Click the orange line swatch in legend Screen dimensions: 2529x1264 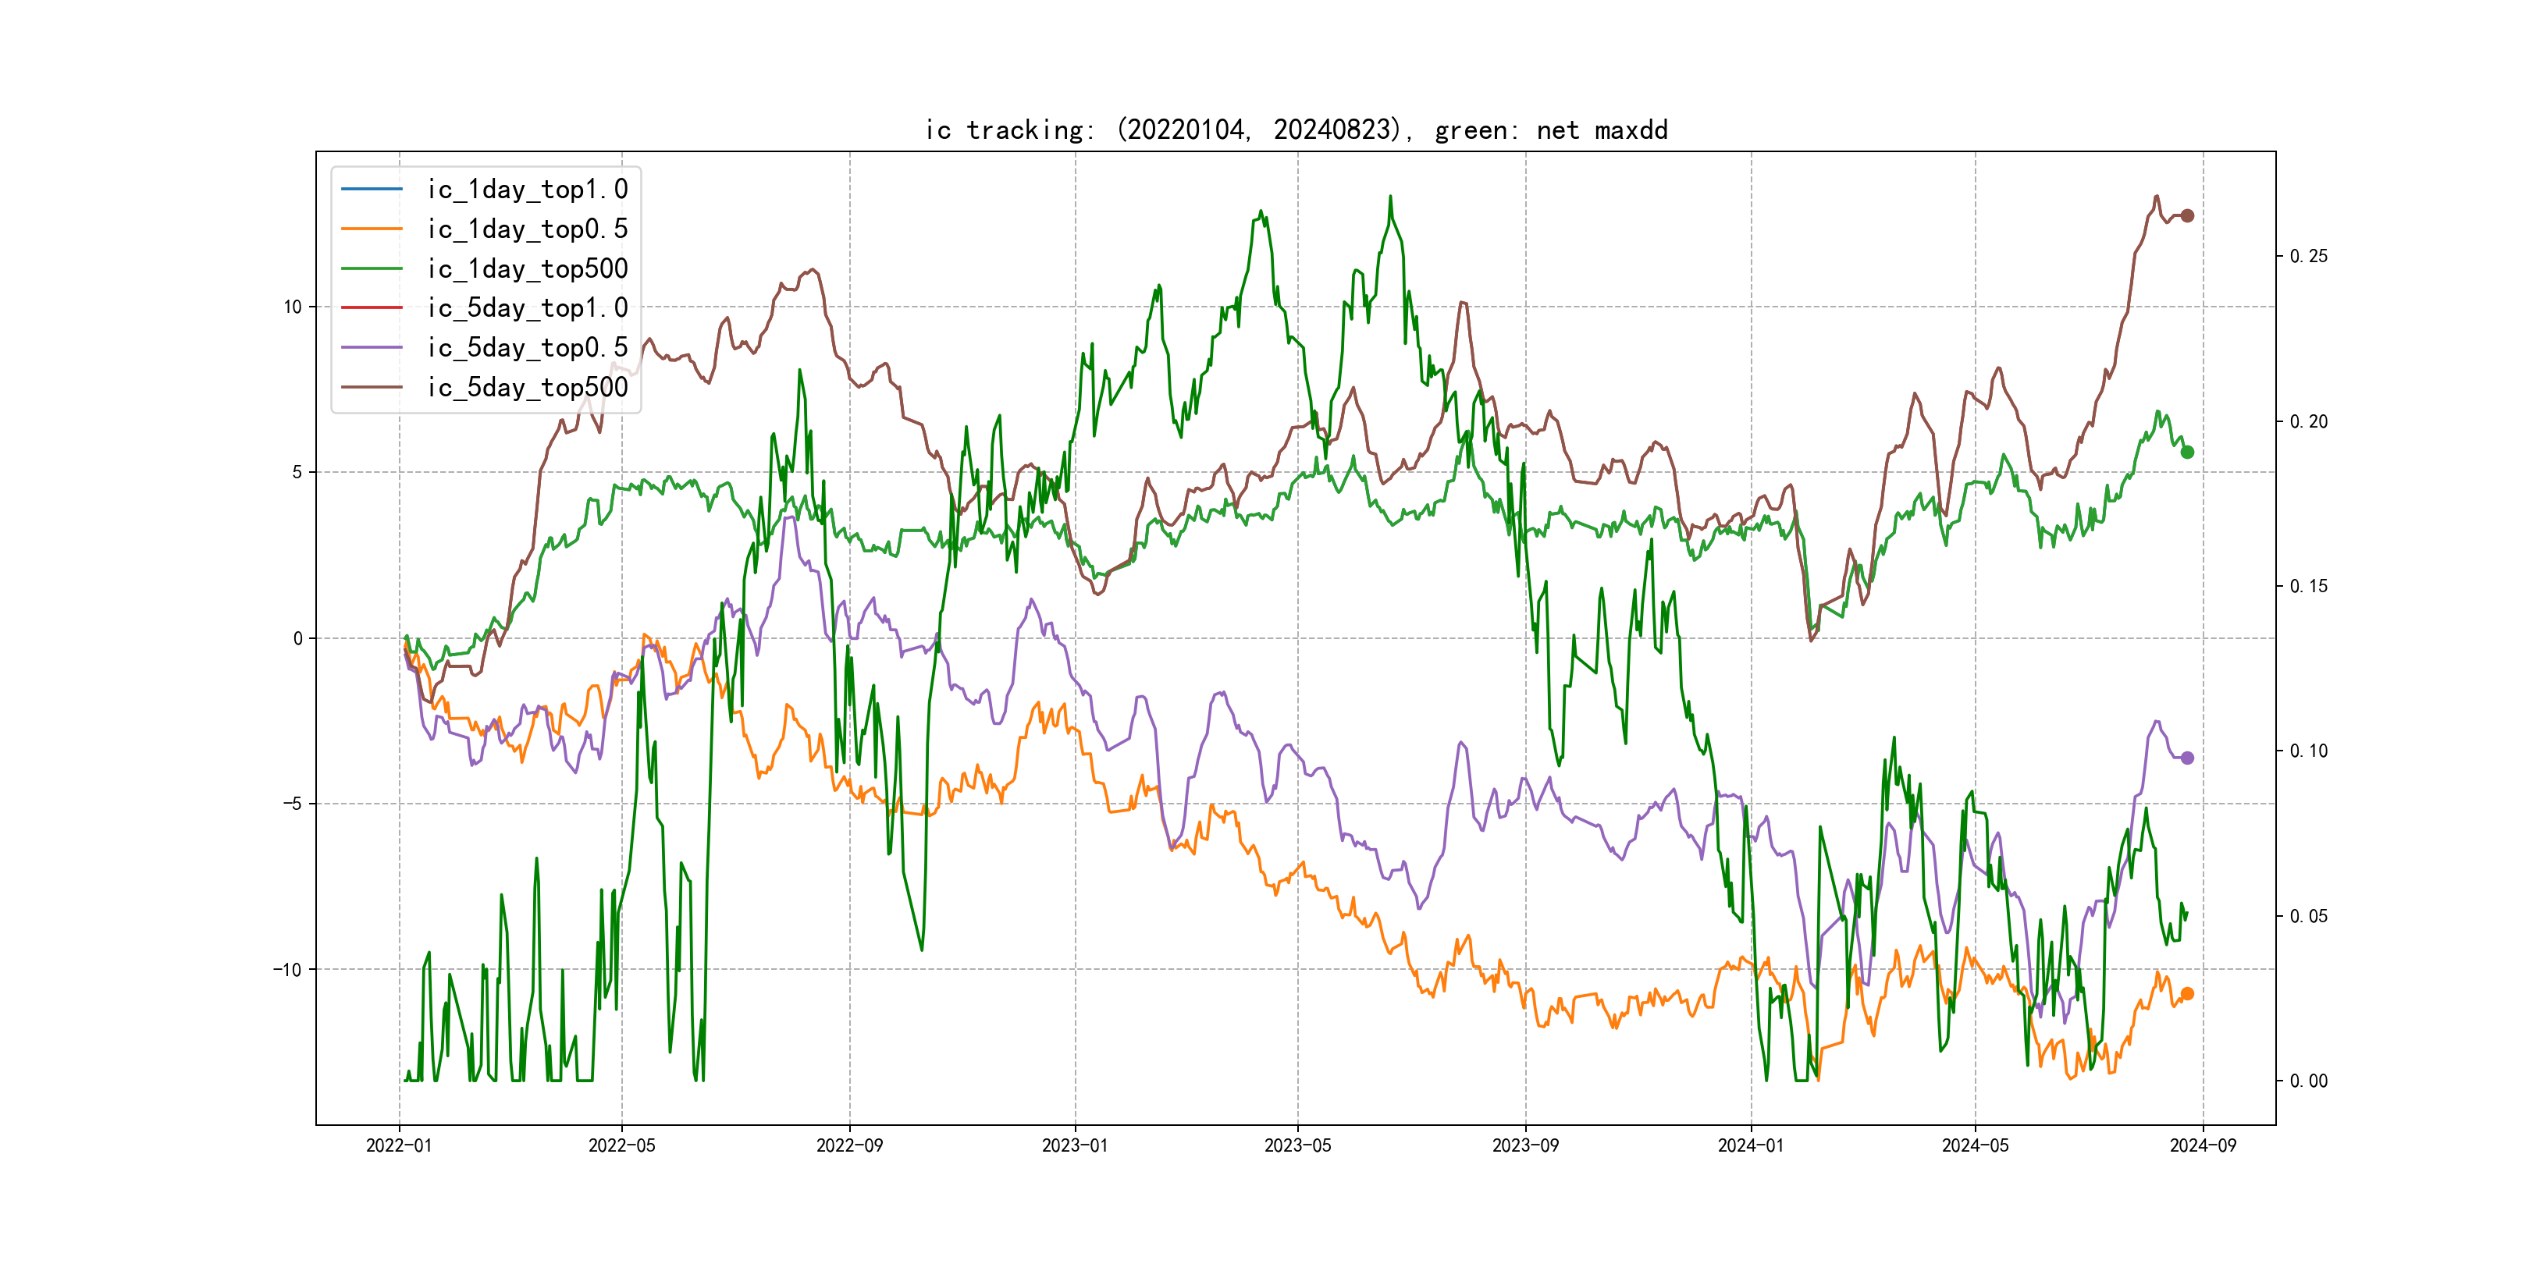(x=371, y=229)
